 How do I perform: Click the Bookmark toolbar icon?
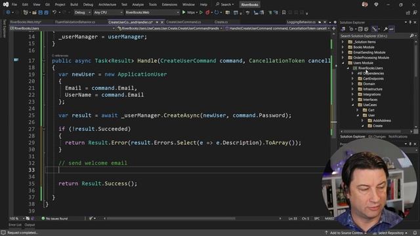pos(283,12)
